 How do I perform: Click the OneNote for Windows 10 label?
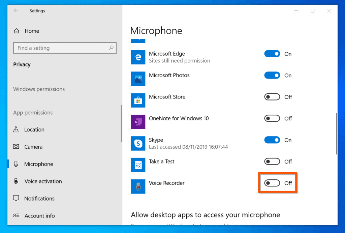click(x=179, y=118)
